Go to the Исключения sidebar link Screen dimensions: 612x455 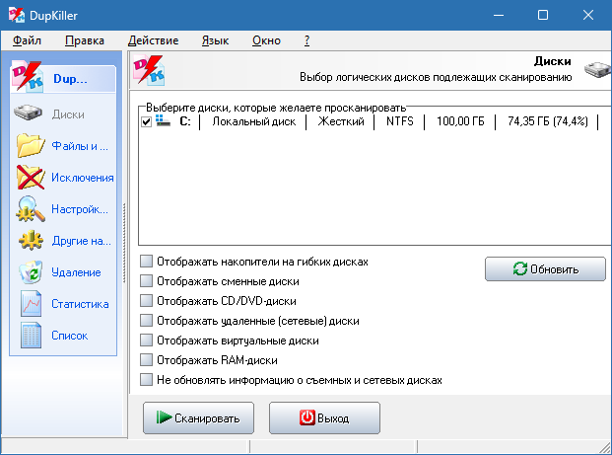pyautogui.click(x=83, y=178)
